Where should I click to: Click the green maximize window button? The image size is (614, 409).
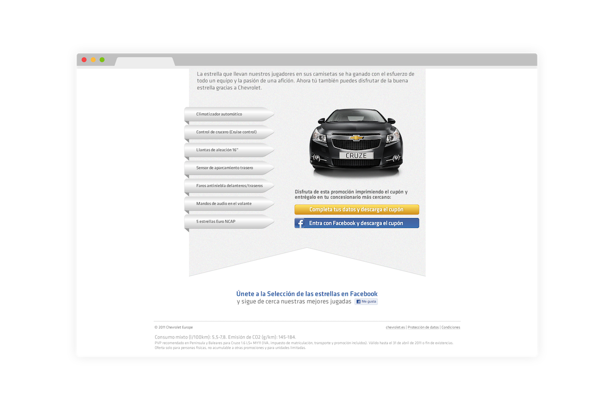coord(102,60)
